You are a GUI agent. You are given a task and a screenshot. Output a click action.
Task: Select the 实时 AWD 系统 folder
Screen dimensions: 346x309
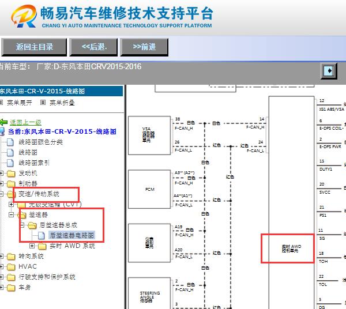(x=72, y=246)
